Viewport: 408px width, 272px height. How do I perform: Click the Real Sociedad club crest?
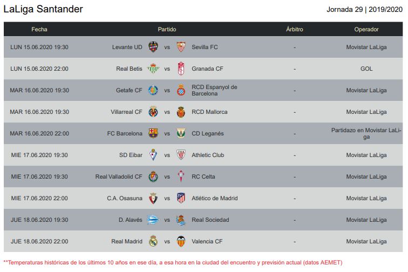click(x=181, y=220)
